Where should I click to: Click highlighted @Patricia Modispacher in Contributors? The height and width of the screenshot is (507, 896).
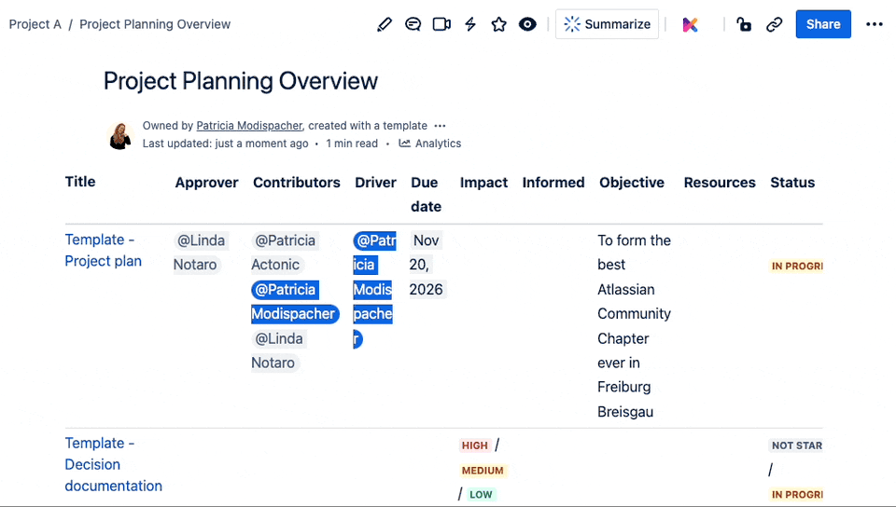click(295, 302)
